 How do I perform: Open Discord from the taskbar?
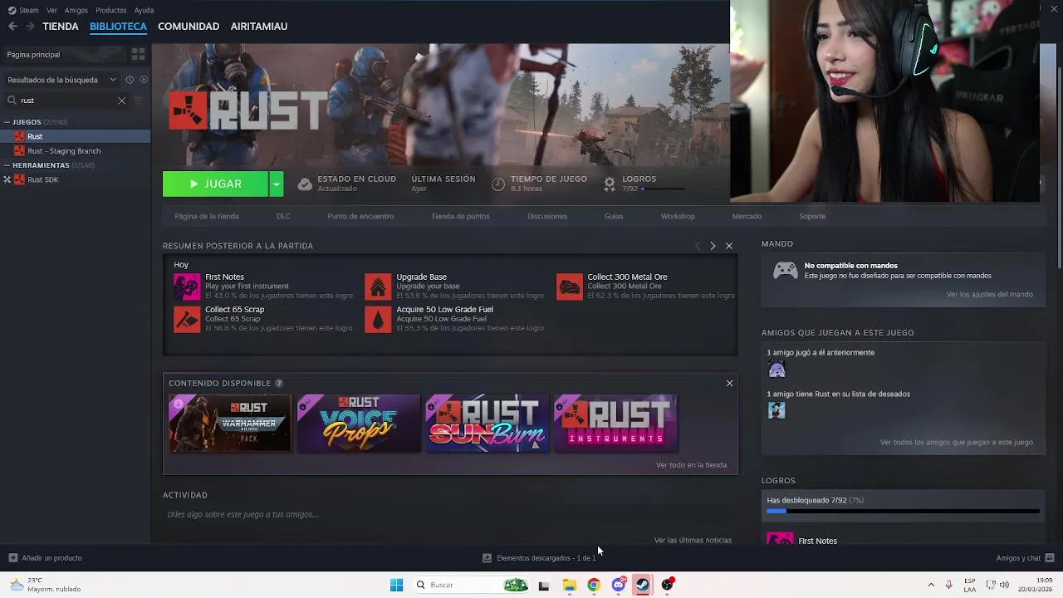(x=618, y=585)
